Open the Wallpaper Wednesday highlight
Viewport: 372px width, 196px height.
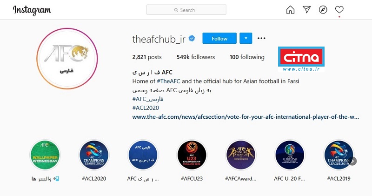pos(45,155)
